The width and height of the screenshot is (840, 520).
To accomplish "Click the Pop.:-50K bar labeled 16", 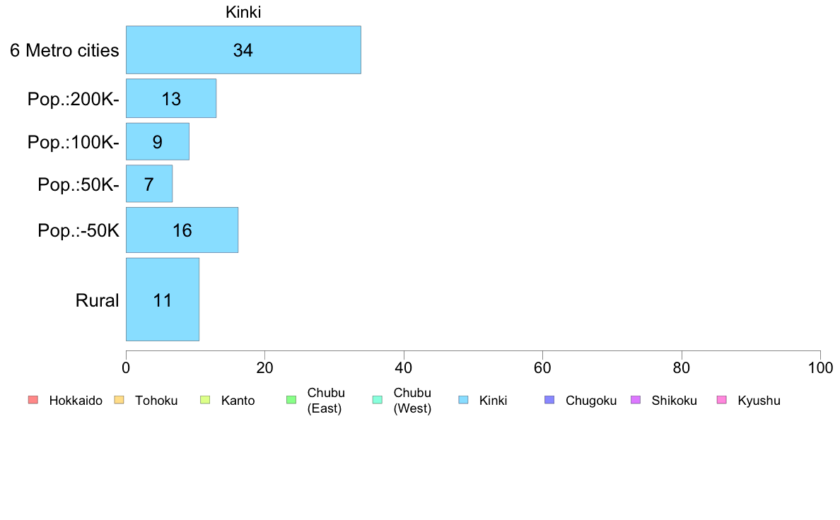I will pos(182,230).
